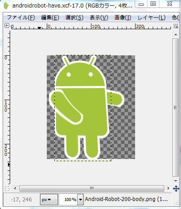Click the horizontal scrollbar left arrow
This screenshot has width=181, height=209.
coord(15,188)
